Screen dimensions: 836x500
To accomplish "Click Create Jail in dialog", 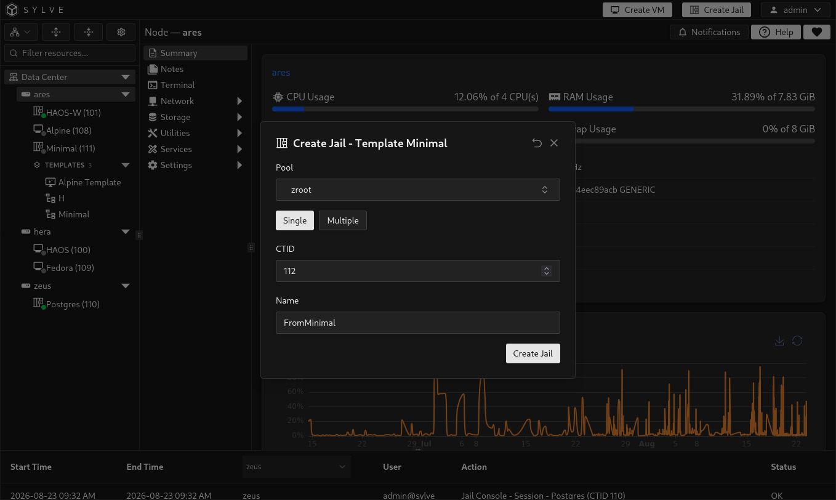I will coord(533,353).
